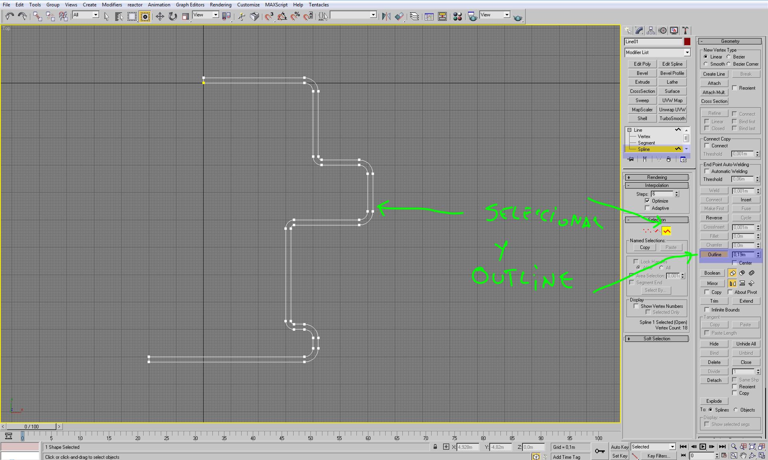Open the Modifiers menu

(112, 5)
